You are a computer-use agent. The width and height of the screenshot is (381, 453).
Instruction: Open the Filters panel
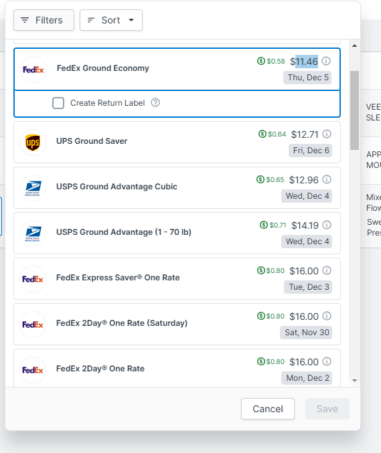[44, 20]
